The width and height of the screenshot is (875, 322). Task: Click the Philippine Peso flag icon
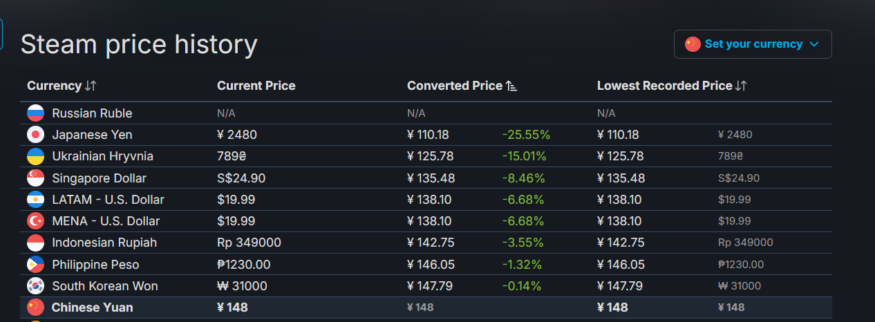pos(35,265)
